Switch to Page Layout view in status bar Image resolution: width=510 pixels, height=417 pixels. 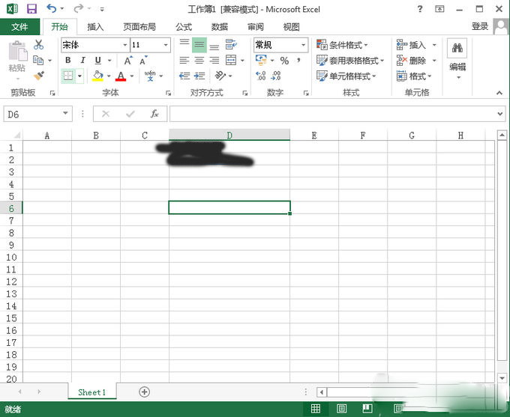[x=341, y=409]
